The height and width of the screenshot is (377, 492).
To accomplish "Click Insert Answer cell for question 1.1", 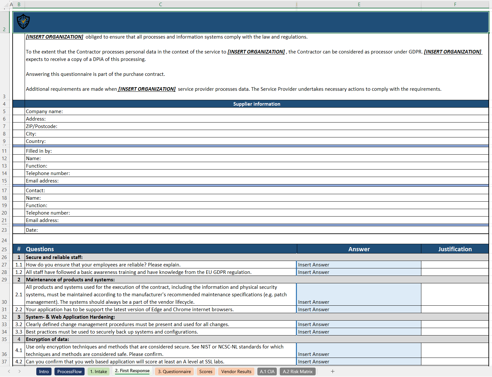I will [359, 265].
